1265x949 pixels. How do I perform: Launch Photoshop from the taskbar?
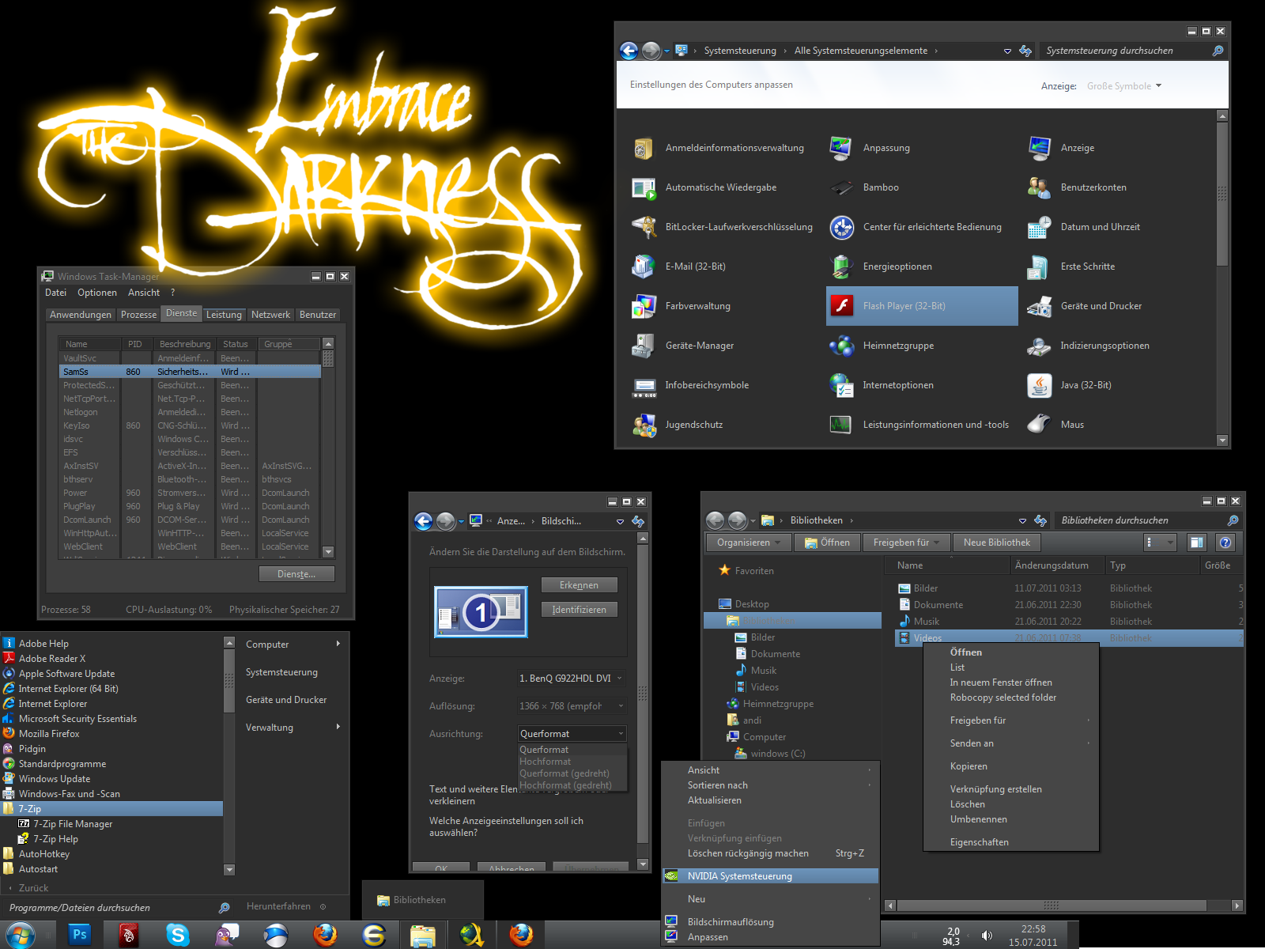point(79,935)
